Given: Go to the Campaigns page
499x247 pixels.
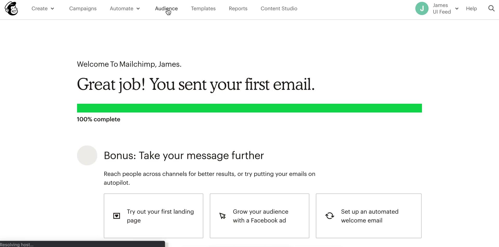Looking at the screenshot, I should (x=83, y=9).
